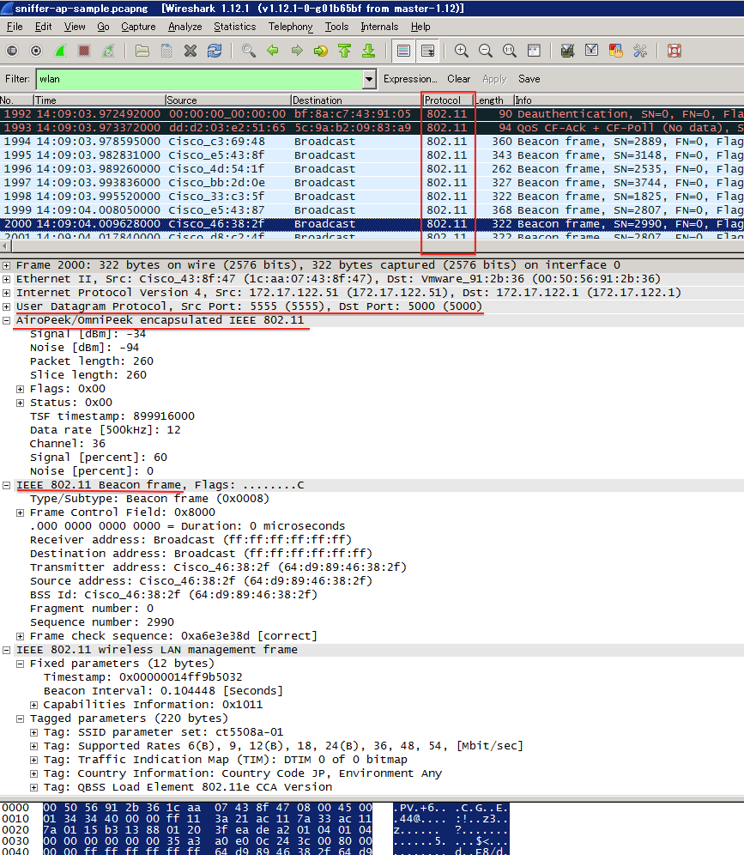
Task: Open the Statistics menu
Action: click(234, 27)
